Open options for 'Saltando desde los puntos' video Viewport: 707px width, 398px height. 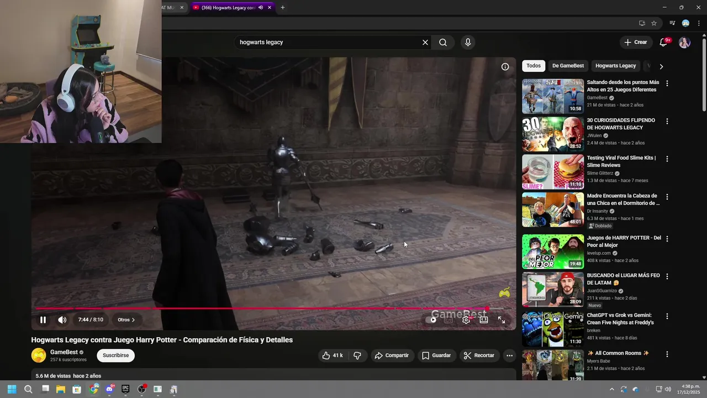[x=667, y=83]
